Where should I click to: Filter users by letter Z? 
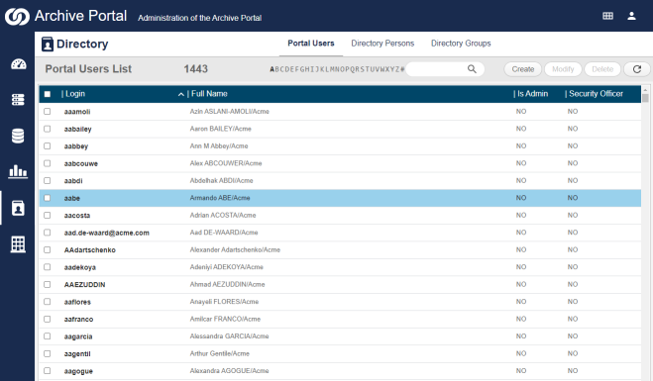[397, 69]
